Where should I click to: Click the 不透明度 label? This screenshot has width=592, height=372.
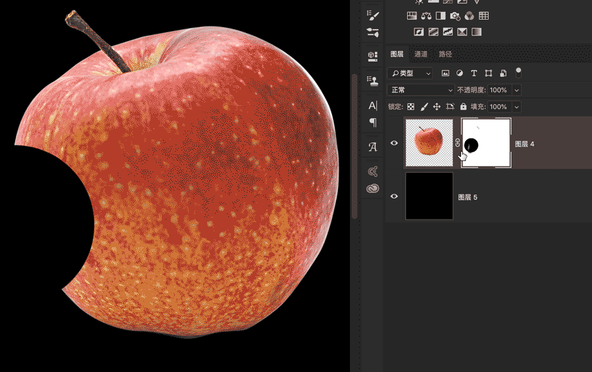click(x=471, y=90)
